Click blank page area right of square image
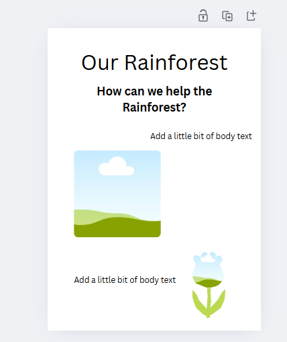287x342 pixels. [210, 194]
